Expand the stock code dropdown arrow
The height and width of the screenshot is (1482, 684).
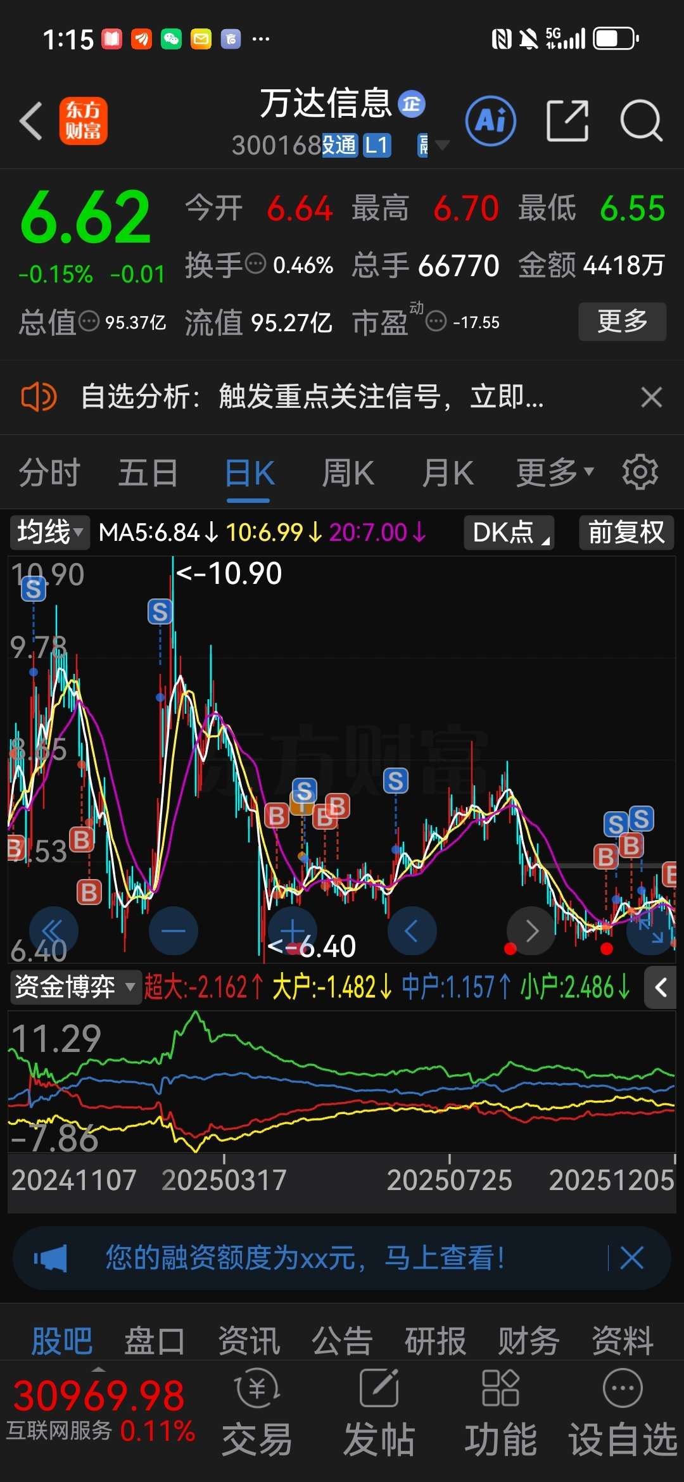point(442,146)
